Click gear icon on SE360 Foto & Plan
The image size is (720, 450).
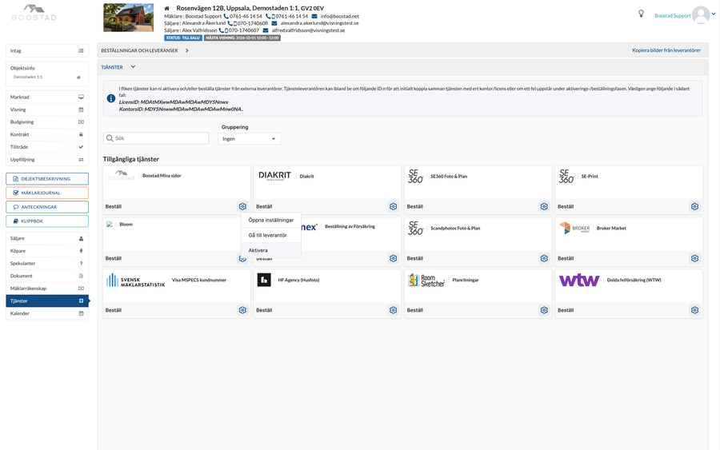pyautogui.click(x=544, y=206)
